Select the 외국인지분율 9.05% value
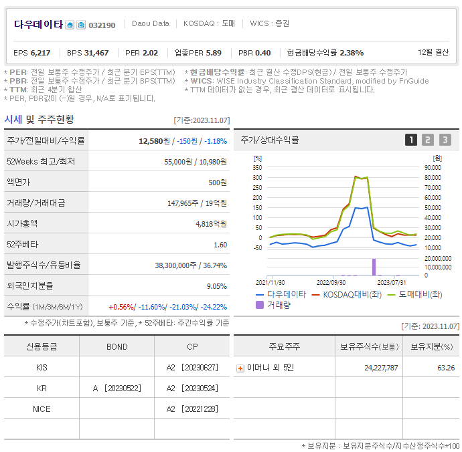This screenshot has width=462, height=452. pos(217,286)
